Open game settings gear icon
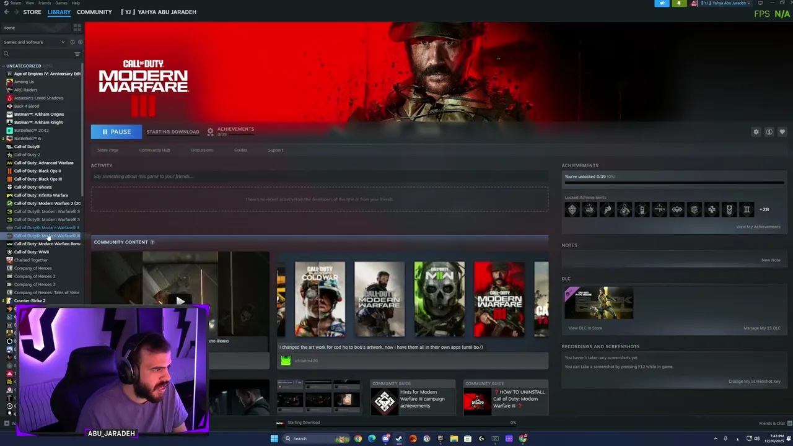 tap(756, 132)
